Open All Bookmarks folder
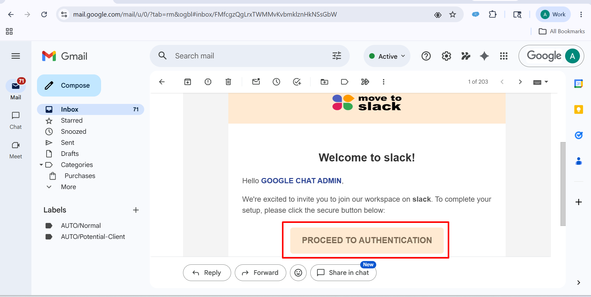591x297 pixels. [x=562, y=31]
